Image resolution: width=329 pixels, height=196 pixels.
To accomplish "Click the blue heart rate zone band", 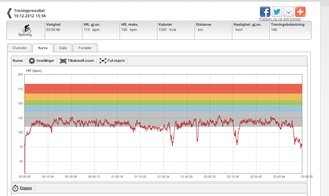I will click(x=163, y=109).
